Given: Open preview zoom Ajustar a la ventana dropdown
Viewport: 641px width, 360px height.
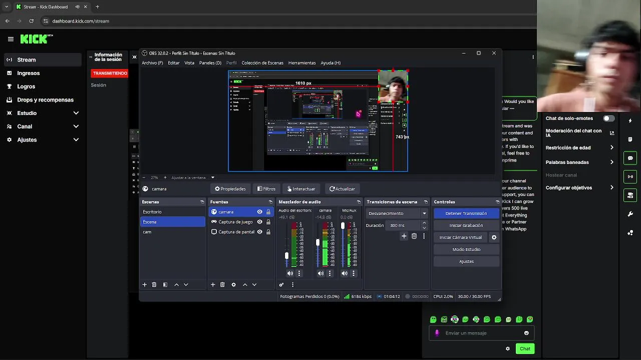Looking at the screenshot, I should pos(193,177).
